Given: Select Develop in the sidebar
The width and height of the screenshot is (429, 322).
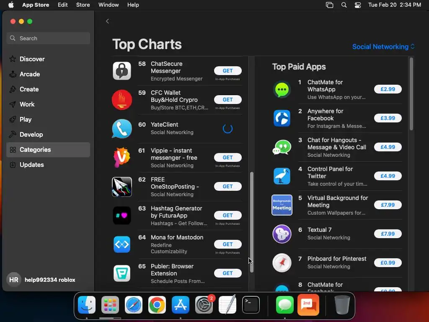Looking at the screenshot, I should click(x=48, y=135).
